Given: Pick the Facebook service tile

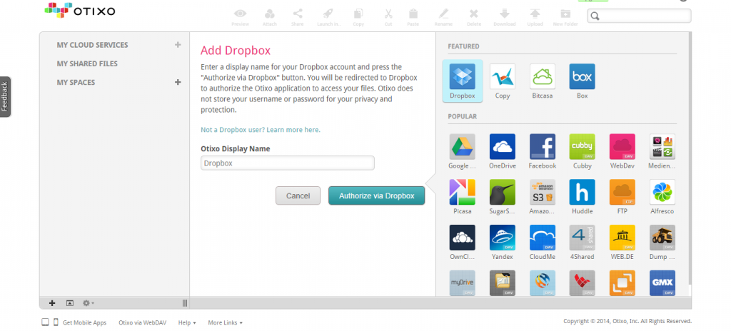Looking at the screenshot, I should coord(542,147).
